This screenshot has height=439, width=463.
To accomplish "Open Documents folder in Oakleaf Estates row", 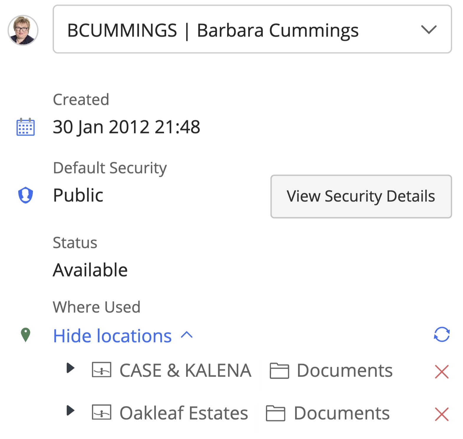I will click(341, 413).
